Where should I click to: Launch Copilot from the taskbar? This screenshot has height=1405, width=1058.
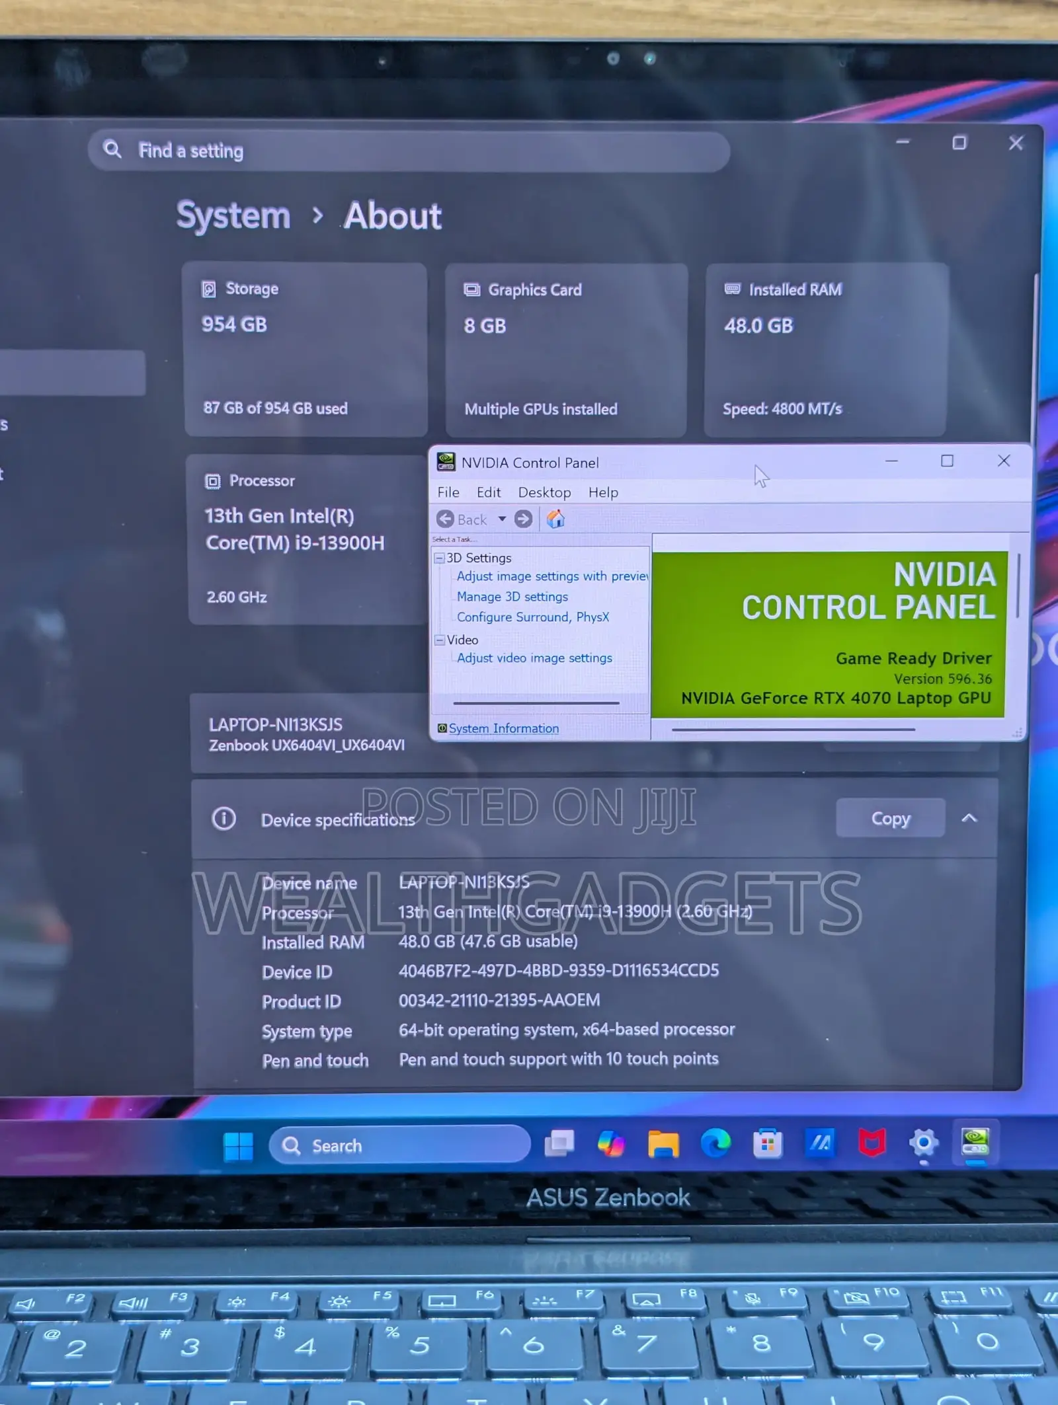[610, 1143]
